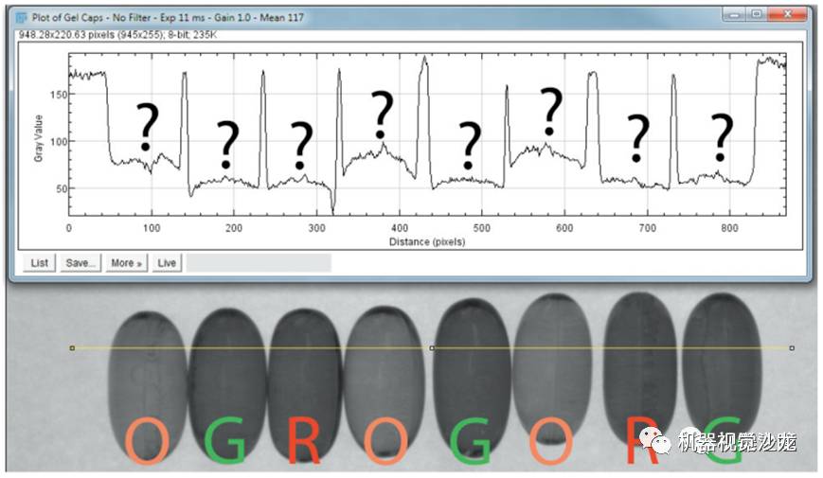Close the Plot of Gel Caps window

787,15
